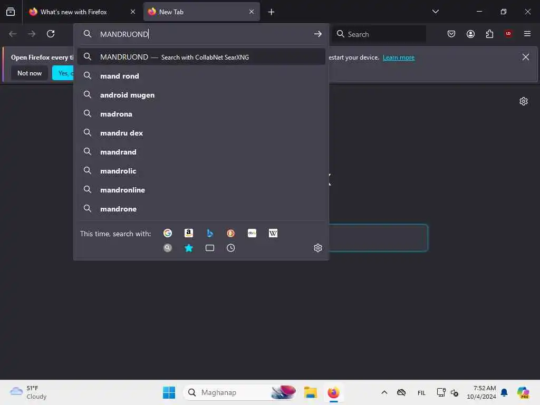Image resolution: width=540 pixels, height=405 pixels.
Task: Open Firefox View icon in tab bar
Action: [x=11, y=12]
